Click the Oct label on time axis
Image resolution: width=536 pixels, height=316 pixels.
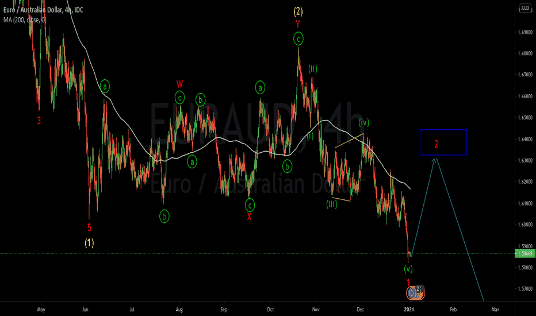click(x=270, y=310)
